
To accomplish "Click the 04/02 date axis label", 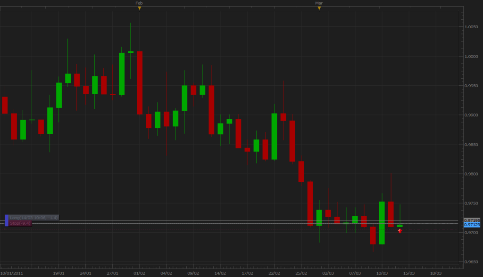I will 167,273.
